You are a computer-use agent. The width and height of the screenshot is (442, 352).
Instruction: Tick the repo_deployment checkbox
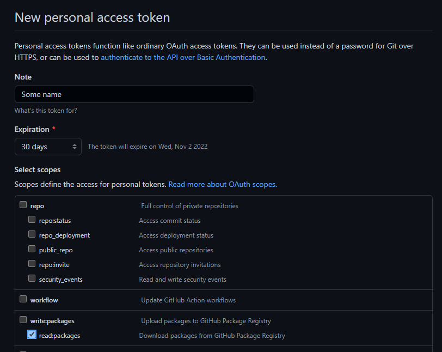32,234
